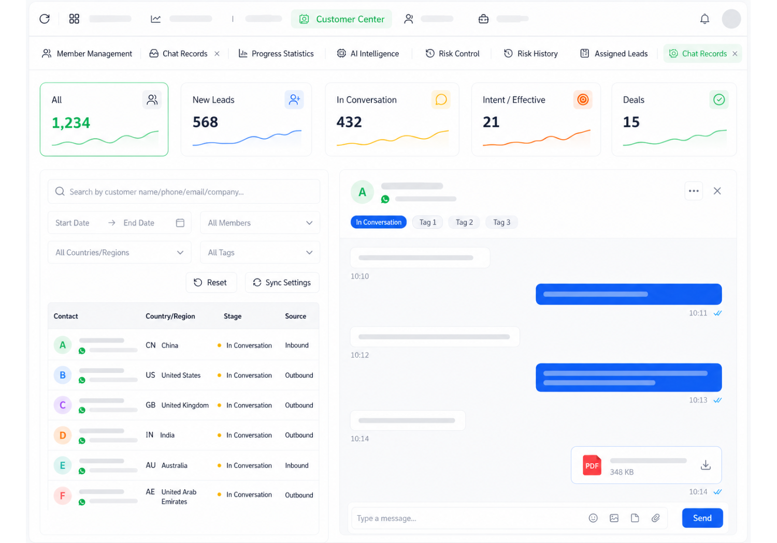Select contact B avatar in United States row
Image resolution: width=777 pixels, height=543 pixels.
(63, 375)
